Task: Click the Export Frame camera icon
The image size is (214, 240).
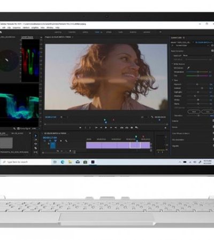Action: [132, 127]
